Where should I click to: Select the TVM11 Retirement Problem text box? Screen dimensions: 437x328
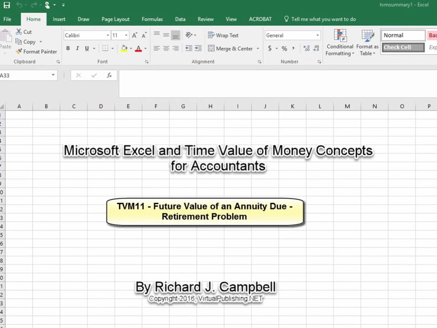point(205,212)
